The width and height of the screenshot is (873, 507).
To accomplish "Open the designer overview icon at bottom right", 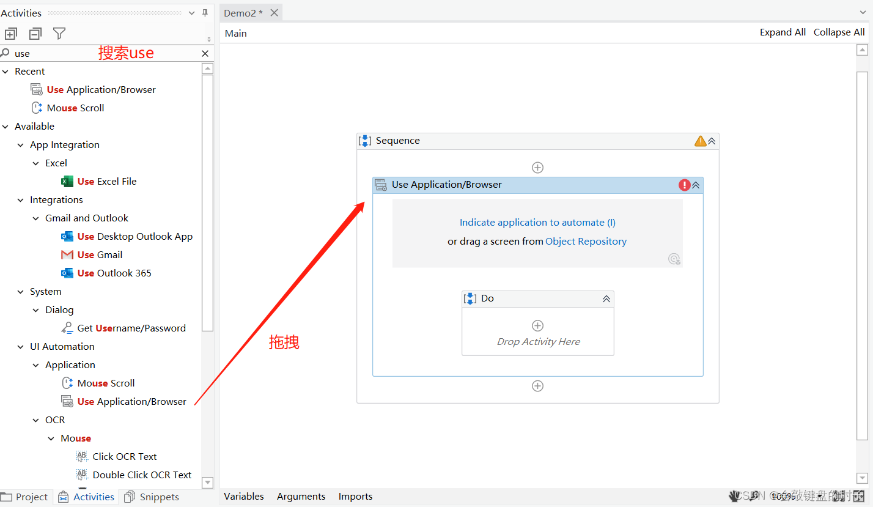I will point(860,496).
